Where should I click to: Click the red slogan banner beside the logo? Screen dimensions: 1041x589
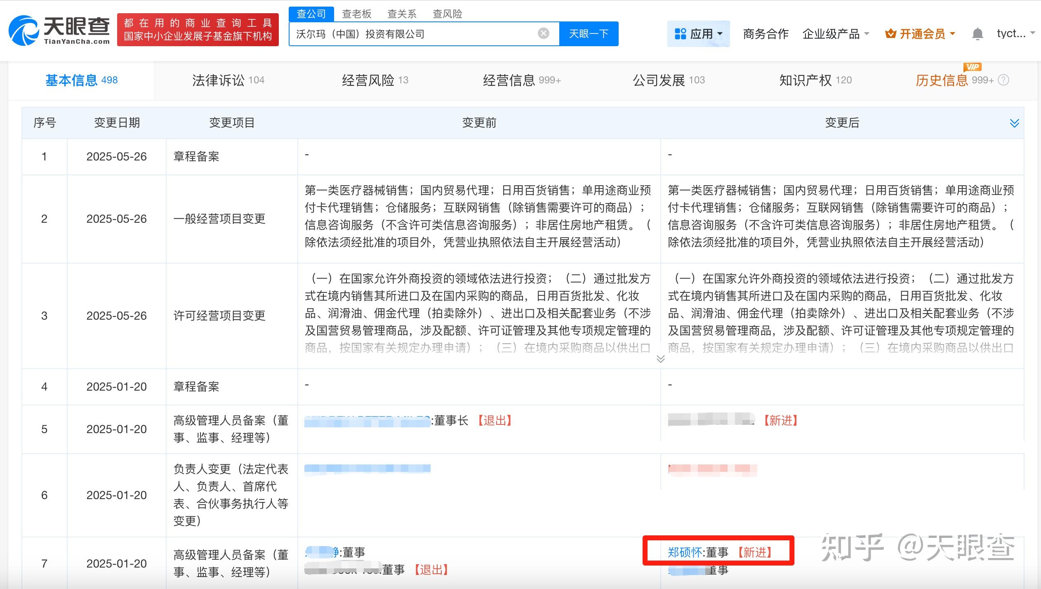pos(198,30)
